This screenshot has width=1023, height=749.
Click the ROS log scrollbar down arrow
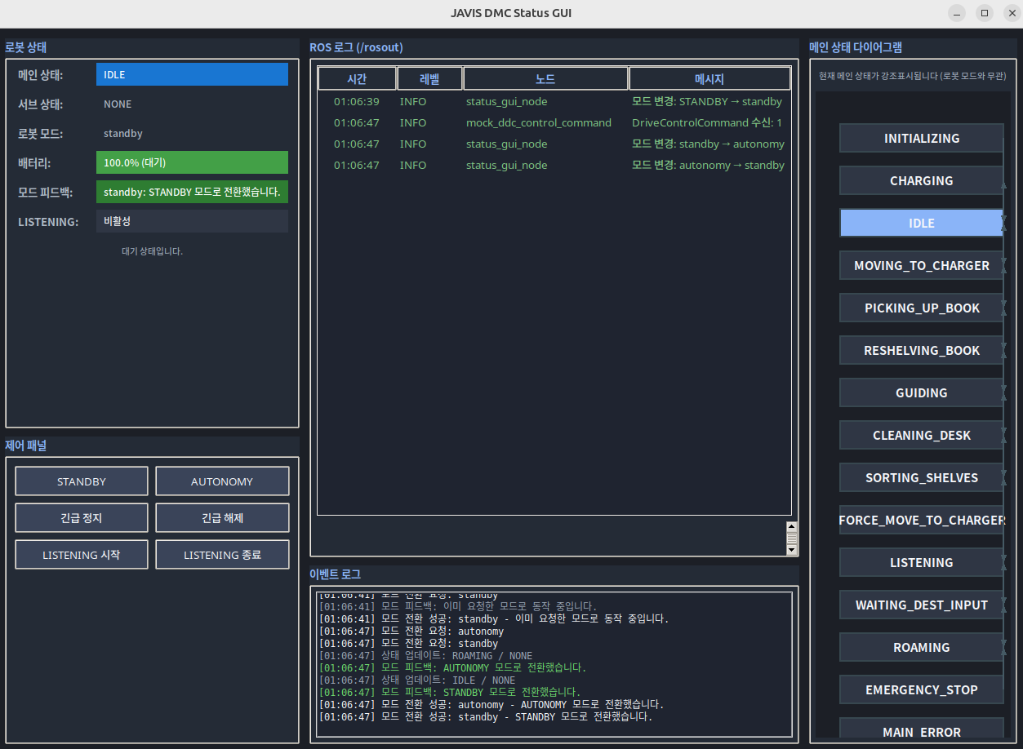point(790,551)
